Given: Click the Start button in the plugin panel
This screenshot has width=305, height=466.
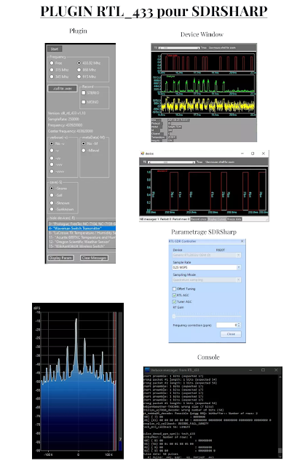Looking at the screenshot, I should pyautogui.click(x=55, y=49).
